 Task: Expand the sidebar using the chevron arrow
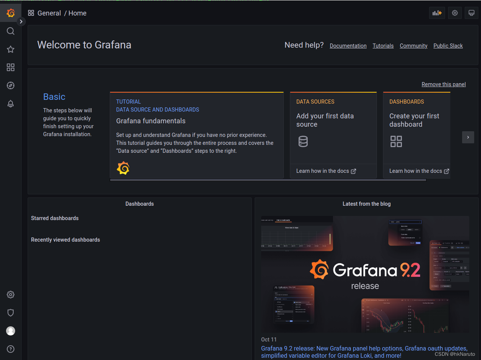pyautogui.click(x=21, y=22)
